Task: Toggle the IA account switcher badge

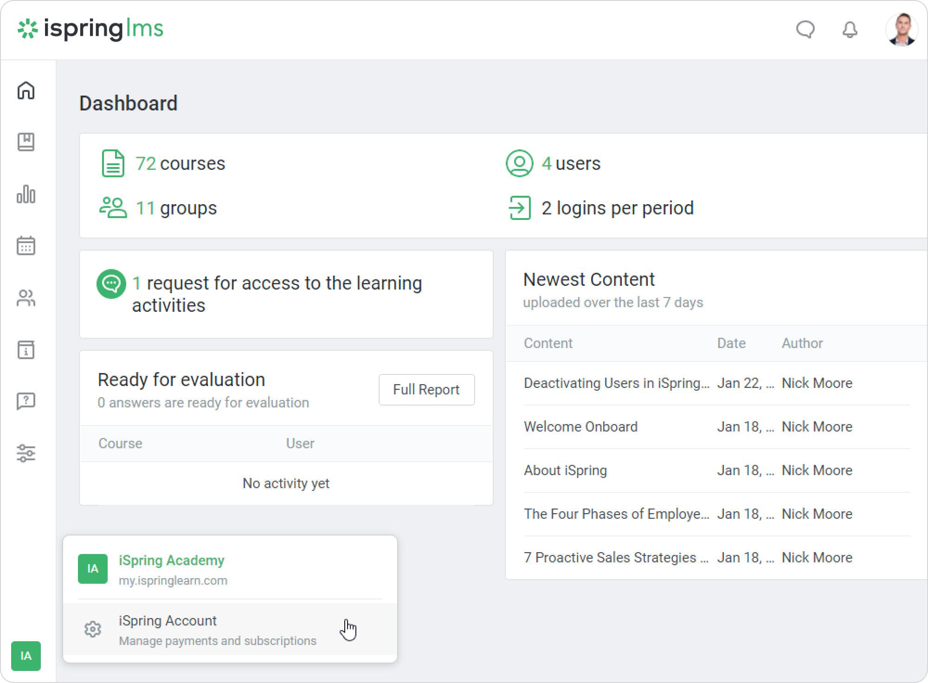Action: pyautogui.click(x=26, y=656)
